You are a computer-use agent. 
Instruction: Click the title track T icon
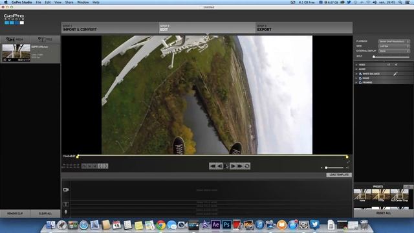[66, 204]
